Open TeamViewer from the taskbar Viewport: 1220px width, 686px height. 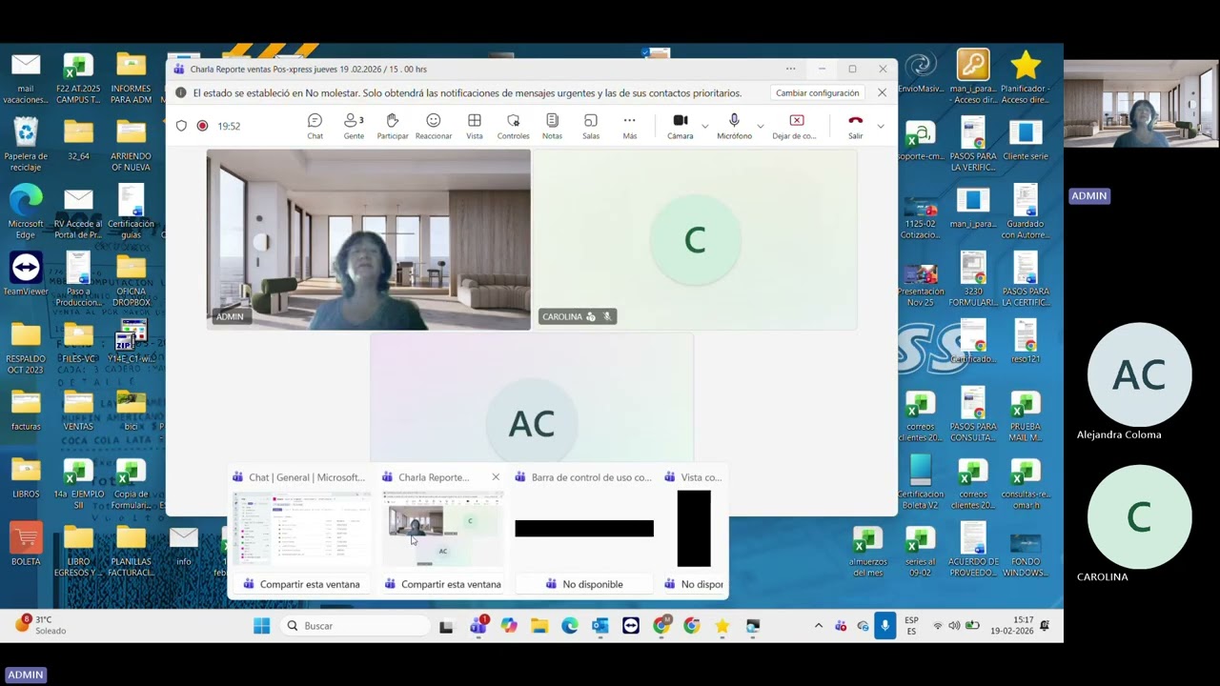click(631, 626)
